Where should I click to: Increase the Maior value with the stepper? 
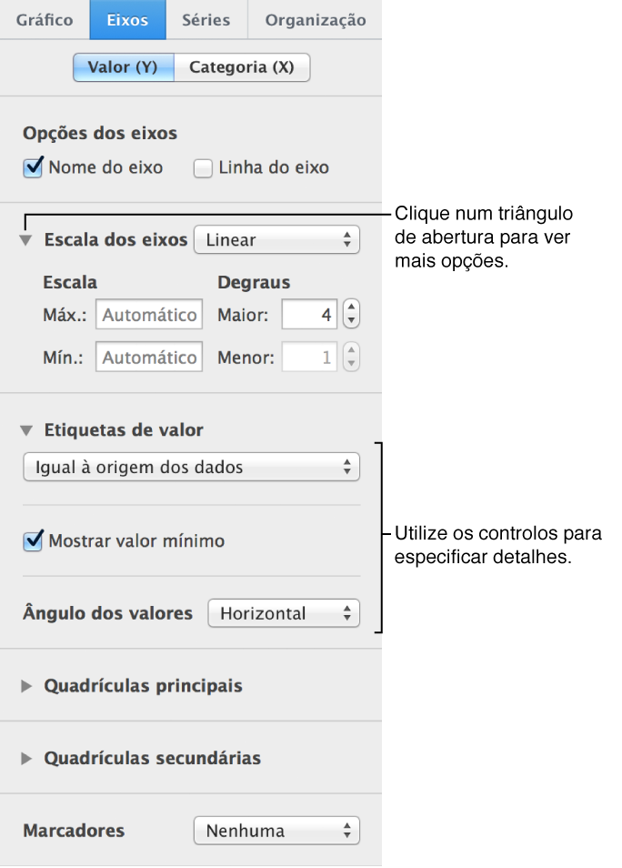pyautogui.click(x=352, y=308)
